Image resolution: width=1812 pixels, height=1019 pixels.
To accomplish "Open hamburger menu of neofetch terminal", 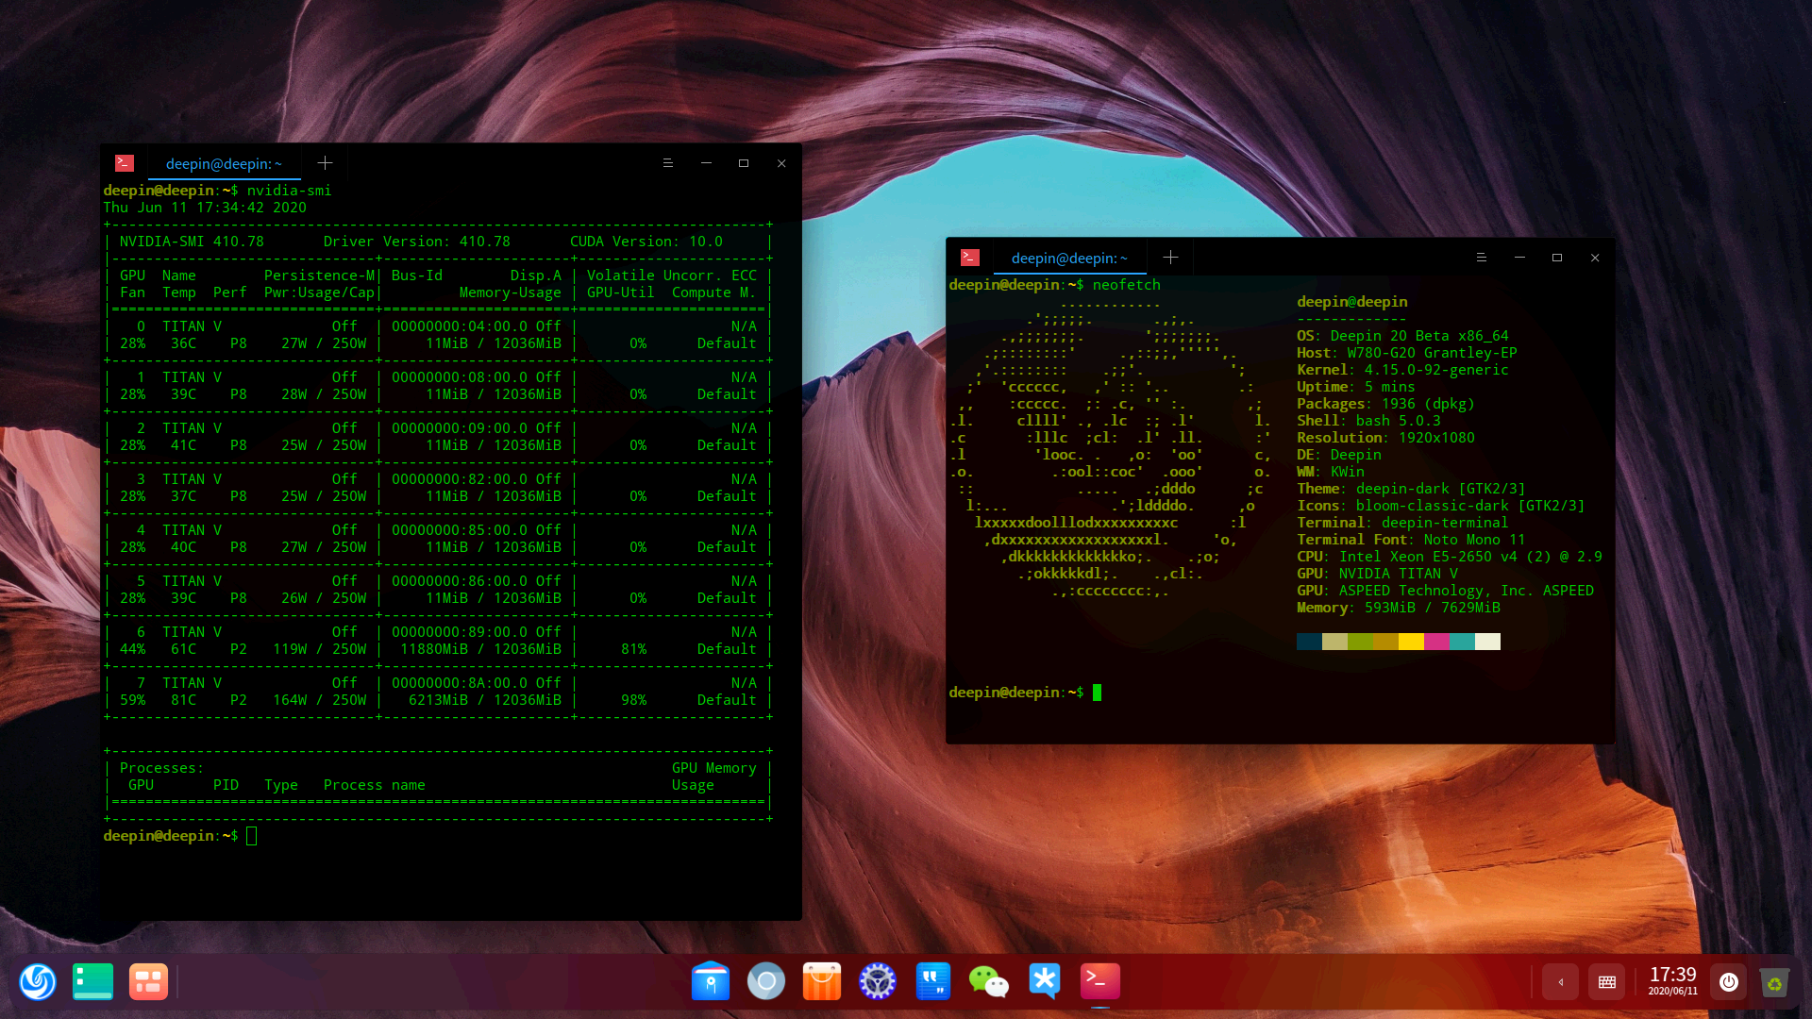I will [1482, 258].
